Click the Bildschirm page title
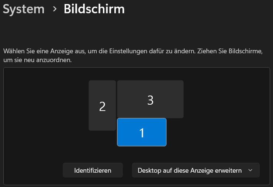The image size is (273, 187). (94, 9)
